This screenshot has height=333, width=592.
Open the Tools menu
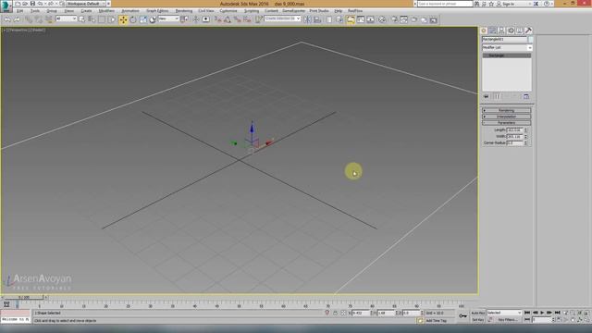point(35,11)
